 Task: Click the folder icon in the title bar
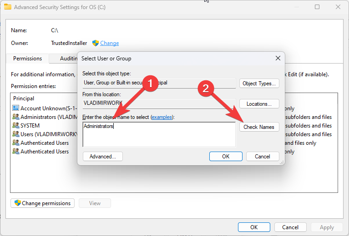point(8,7)
